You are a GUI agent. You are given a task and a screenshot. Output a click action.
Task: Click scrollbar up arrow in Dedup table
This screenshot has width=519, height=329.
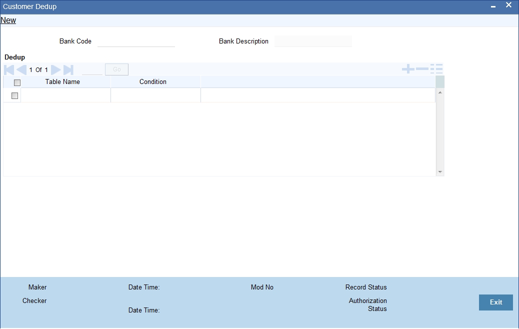point(440,92)
